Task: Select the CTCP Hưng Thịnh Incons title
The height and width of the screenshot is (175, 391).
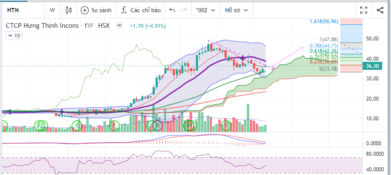Action: tap(42, 26)
